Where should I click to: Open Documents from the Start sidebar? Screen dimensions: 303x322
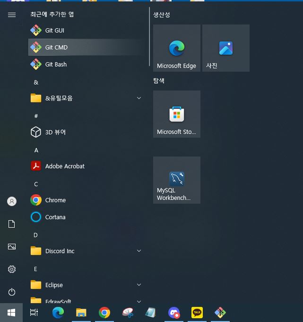click(x=12, y=224)
